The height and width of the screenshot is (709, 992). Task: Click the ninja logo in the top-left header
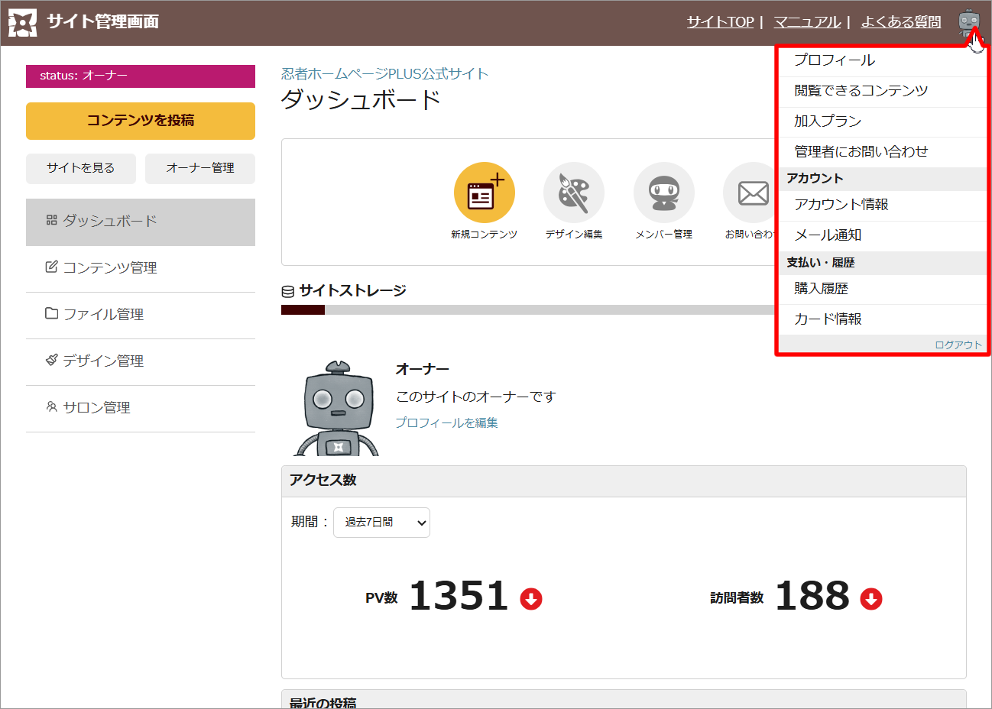pos(22,23)
